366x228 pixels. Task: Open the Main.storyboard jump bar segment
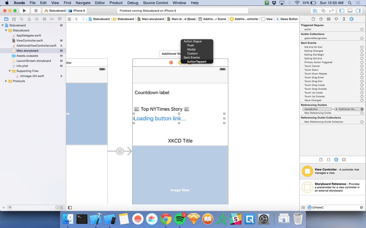[151, 19]
